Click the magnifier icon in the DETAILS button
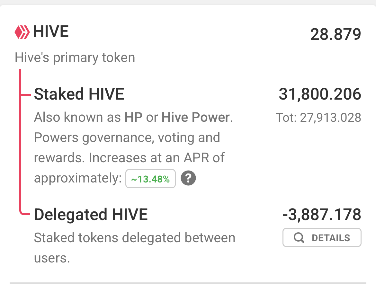 click(x=299, y=238)
